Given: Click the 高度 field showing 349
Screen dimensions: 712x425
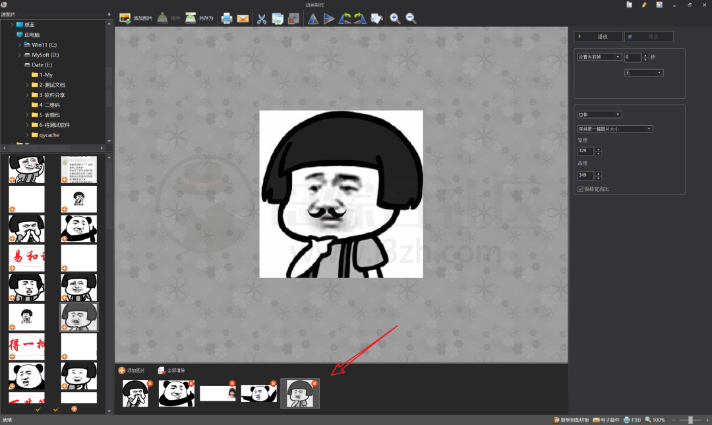Looking at the screenshot, I should click(x=586, y=175).
